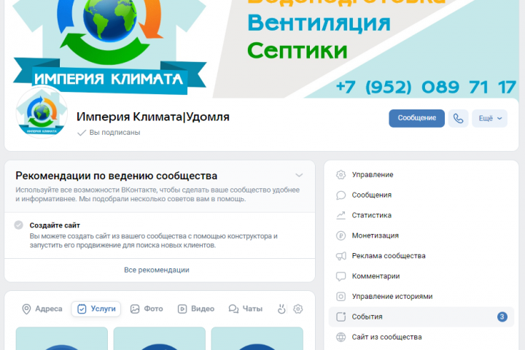Screen dimensions: 525x350
Task: Open Сообщения in the right menu
Action: [x=421, y=195]
